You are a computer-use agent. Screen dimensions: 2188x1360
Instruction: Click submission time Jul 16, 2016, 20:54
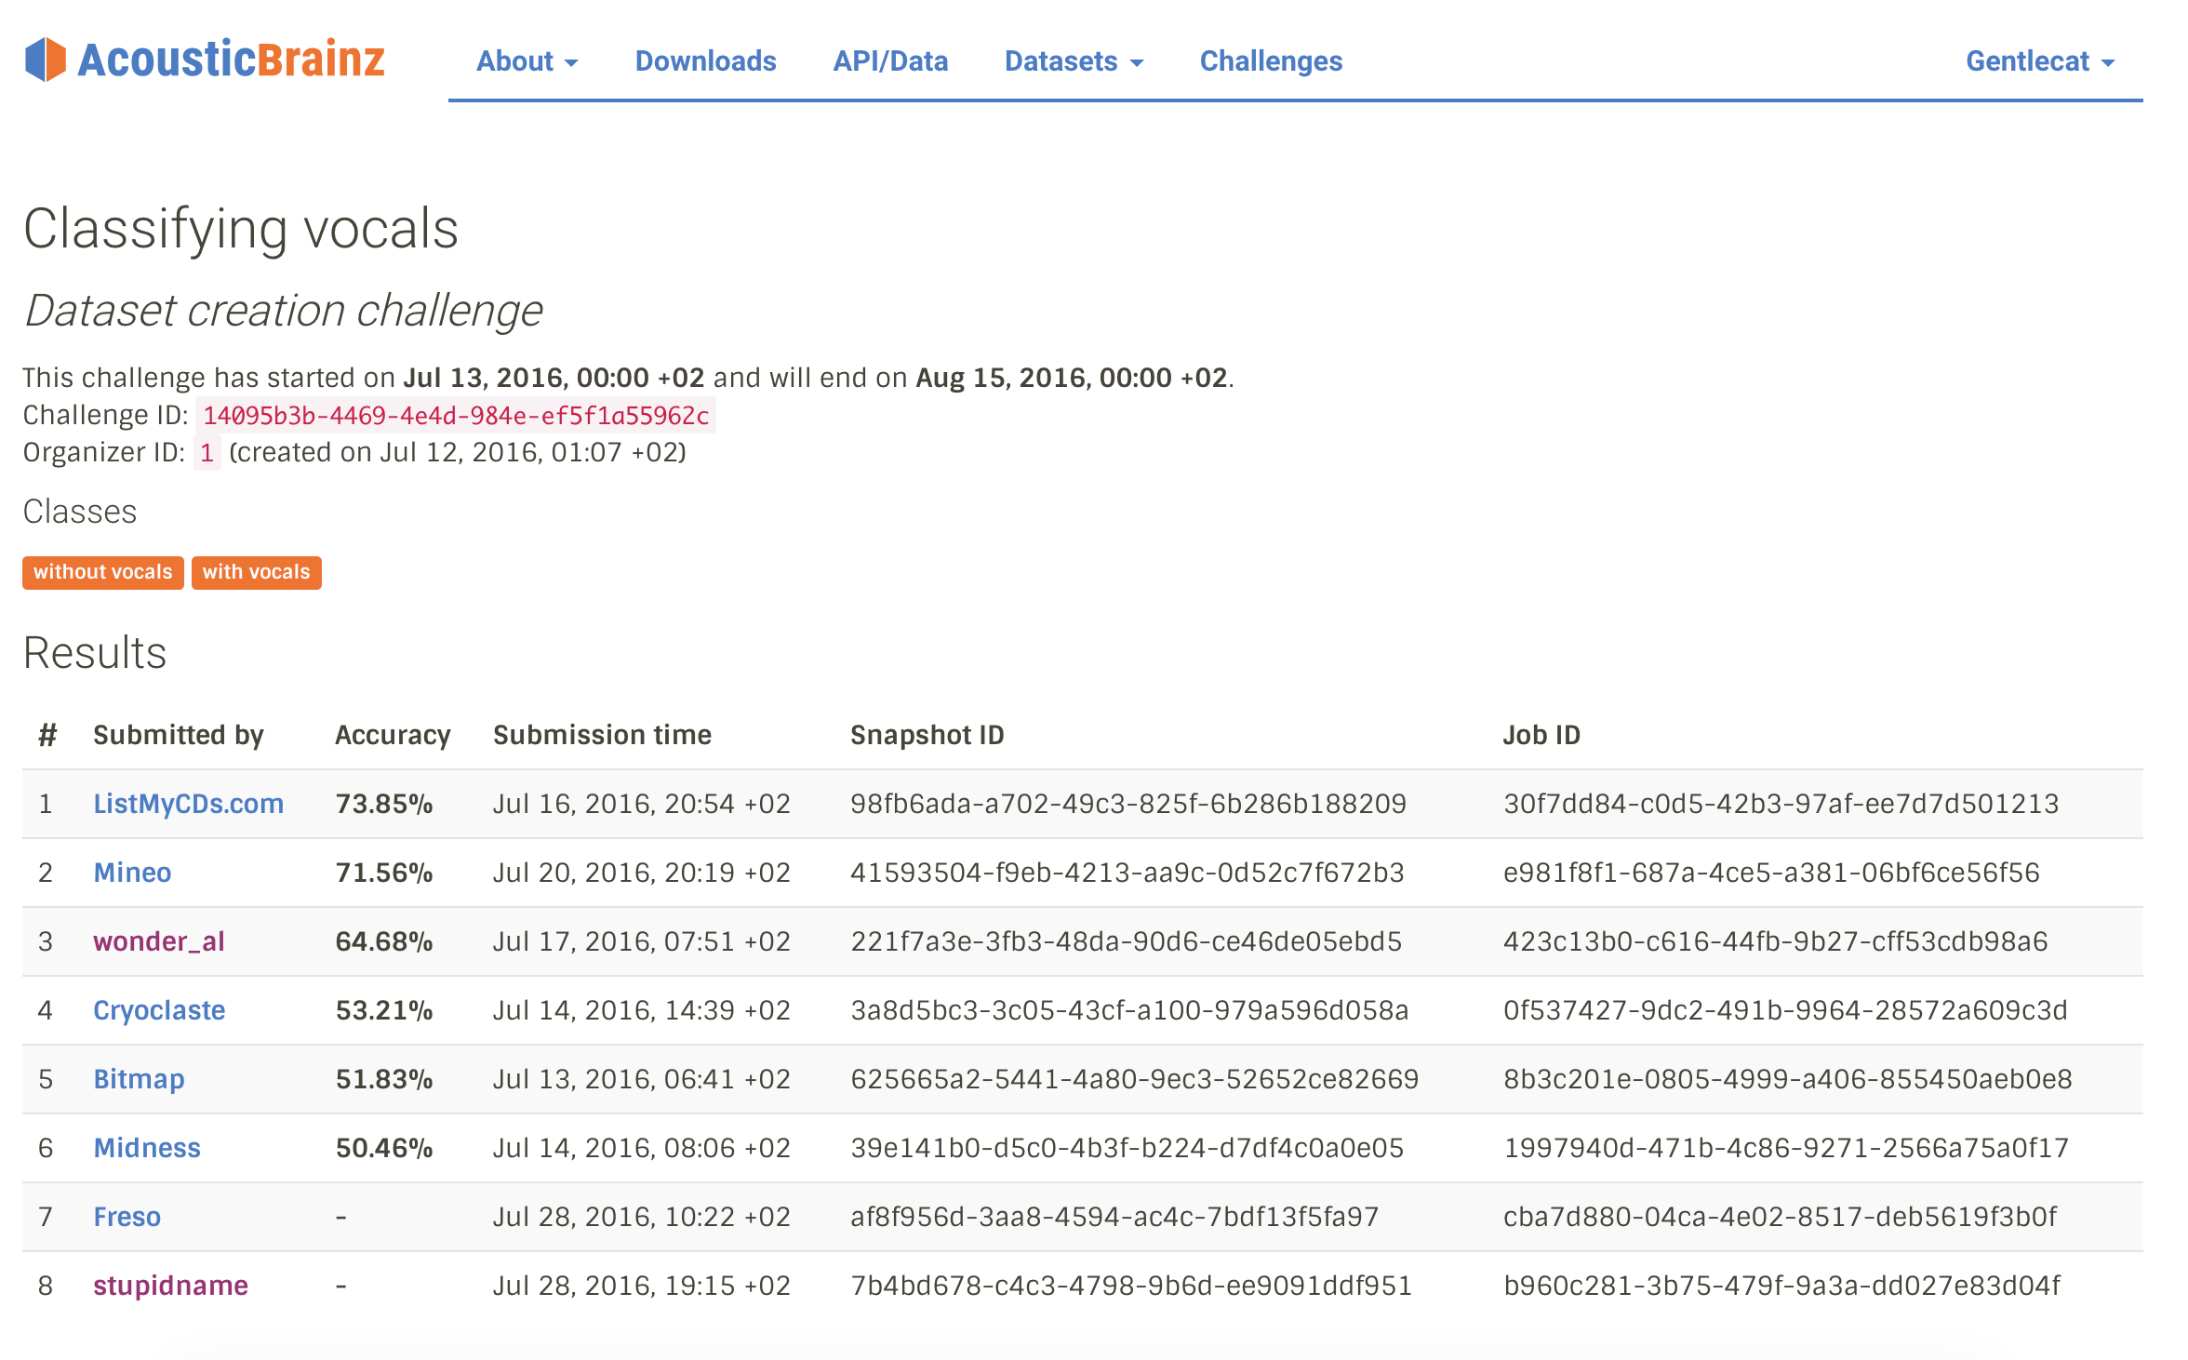pyautogui.click(x=642, y=804)
